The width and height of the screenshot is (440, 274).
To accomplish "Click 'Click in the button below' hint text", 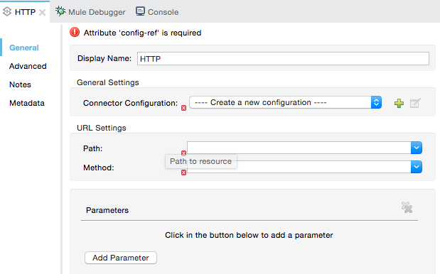I will (x=249, y=235).
